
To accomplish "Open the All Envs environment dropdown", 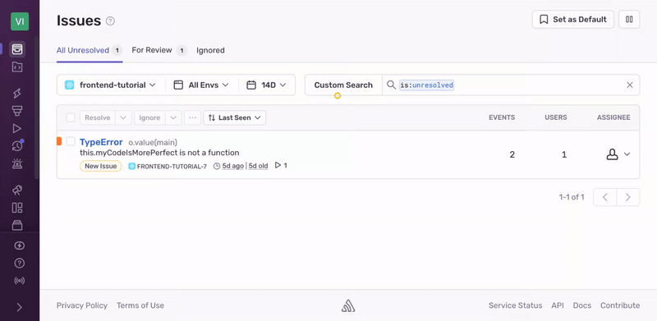I will tap(201, 85).
